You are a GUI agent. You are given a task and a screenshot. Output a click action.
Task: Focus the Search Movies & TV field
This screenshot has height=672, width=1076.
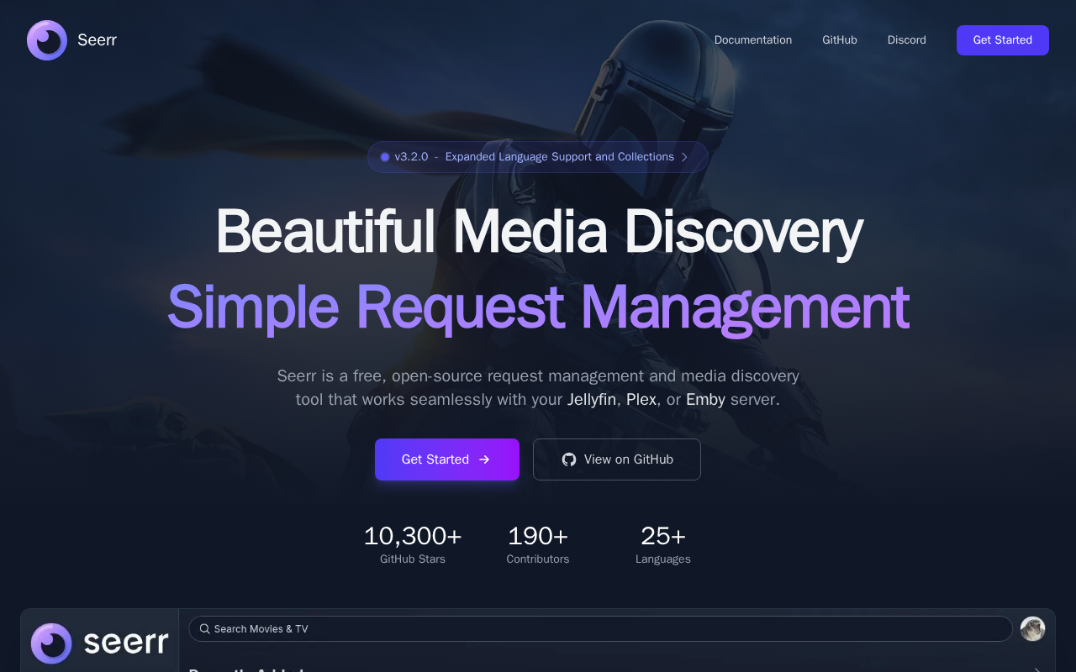601,629
